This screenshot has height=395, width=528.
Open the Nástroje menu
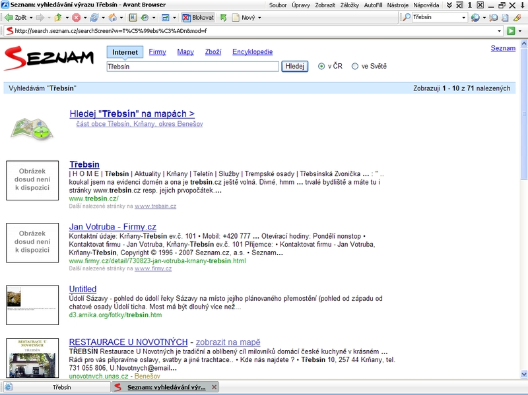click(x=398, y=5)
